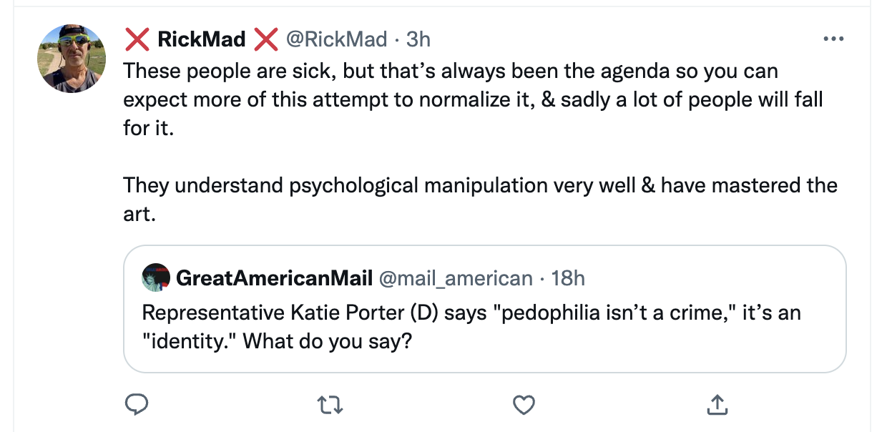This screenshot has height=432, width=887.
Task: Visit the @RickMad handle link
Action: [336, 39]
